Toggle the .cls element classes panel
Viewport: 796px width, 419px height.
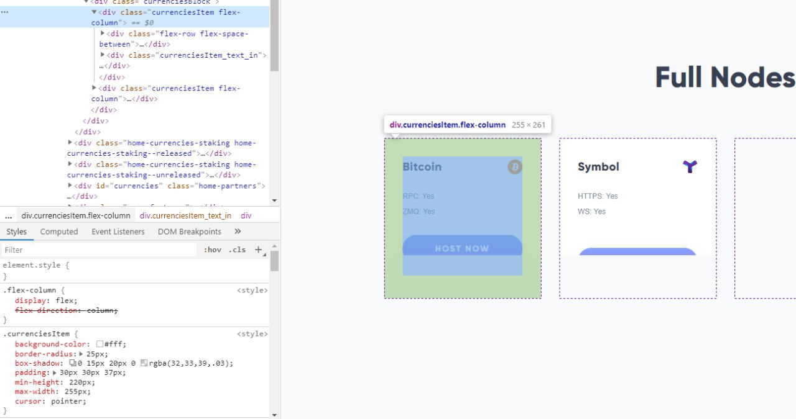(237, 250)
